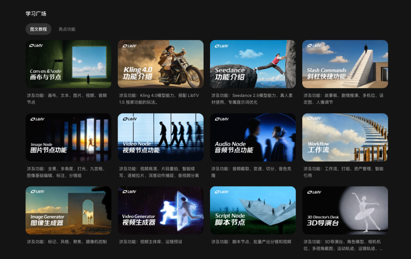Click the description starting 涉及功能：视频高清、片段重拍
Image resolution: width=411 pixels, height=259 pixels.
click(x=159, y=172)
